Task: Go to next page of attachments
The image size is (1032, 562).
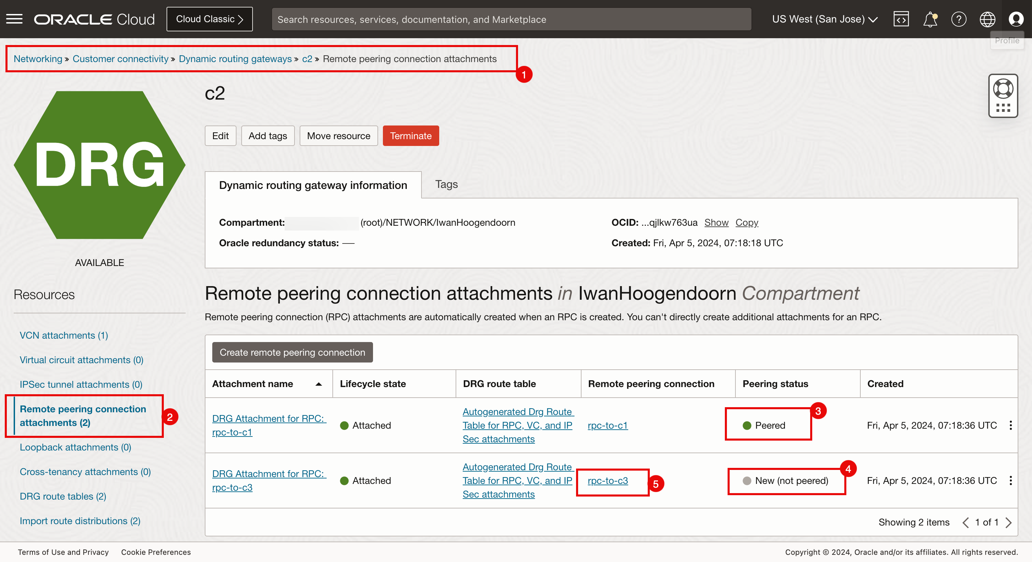Action: pyautogui.click(x=1009, y=522)
